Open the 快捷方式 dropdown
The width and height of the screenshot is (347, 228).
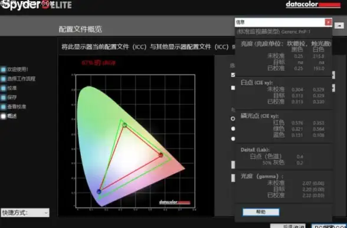(25, 213)
